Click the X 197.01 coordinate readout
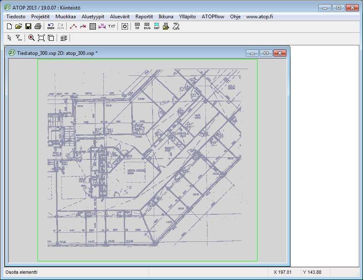This screenshot has width=363, height=280. [x=283, y=272]
